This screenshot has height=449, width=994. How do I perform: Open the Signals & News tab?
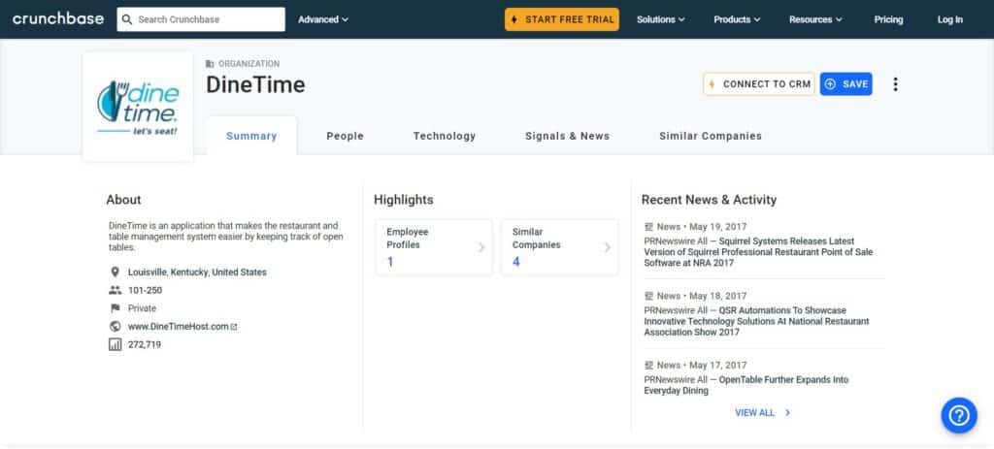point(567,136)
